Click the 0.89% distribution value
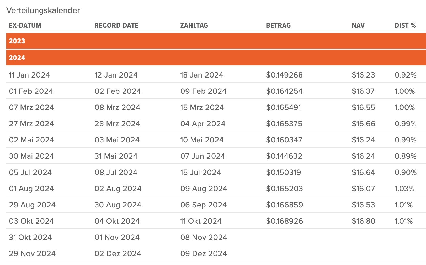The height and width of the screenshot is (265, 426). coord(405,156)
